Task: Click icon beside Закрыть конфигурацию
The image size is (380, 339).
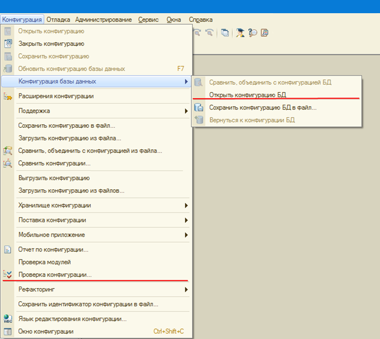Action: [x=8, y=44]
